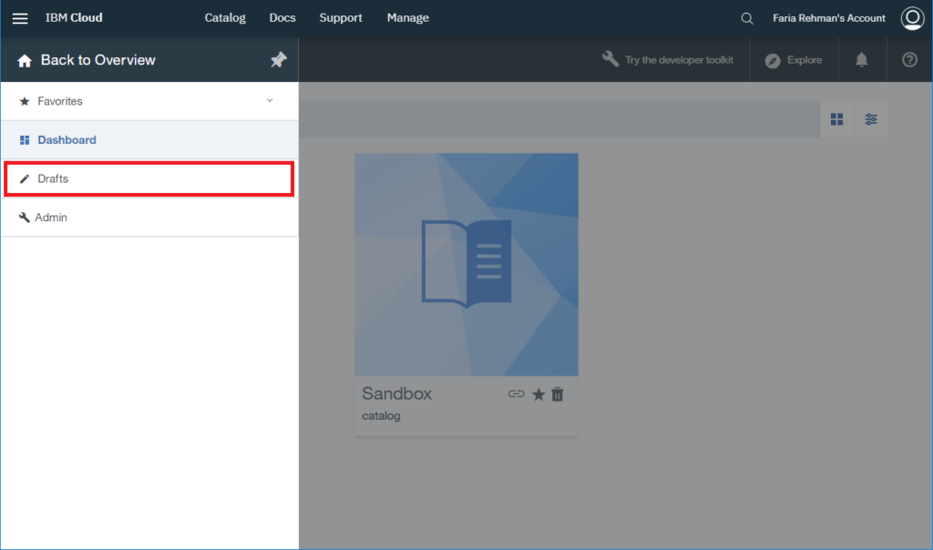Click the user account avatar icon
Image resolution: width=933 pixels, height=550 pixels.
912,17
